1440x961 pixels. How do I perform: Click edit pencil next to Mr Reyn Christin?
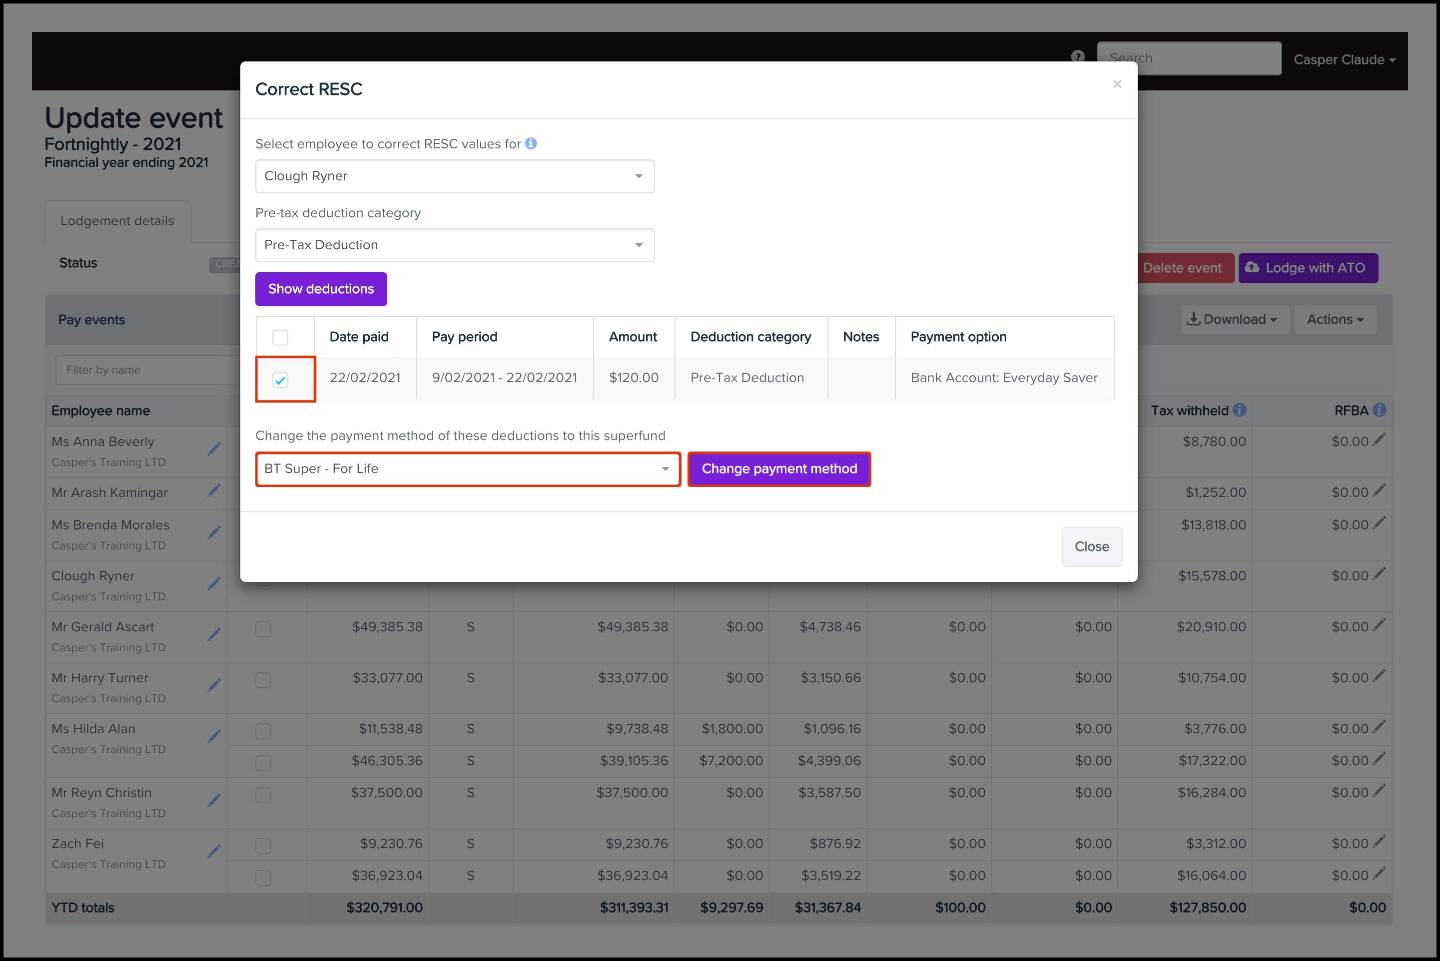pos(214,800)
